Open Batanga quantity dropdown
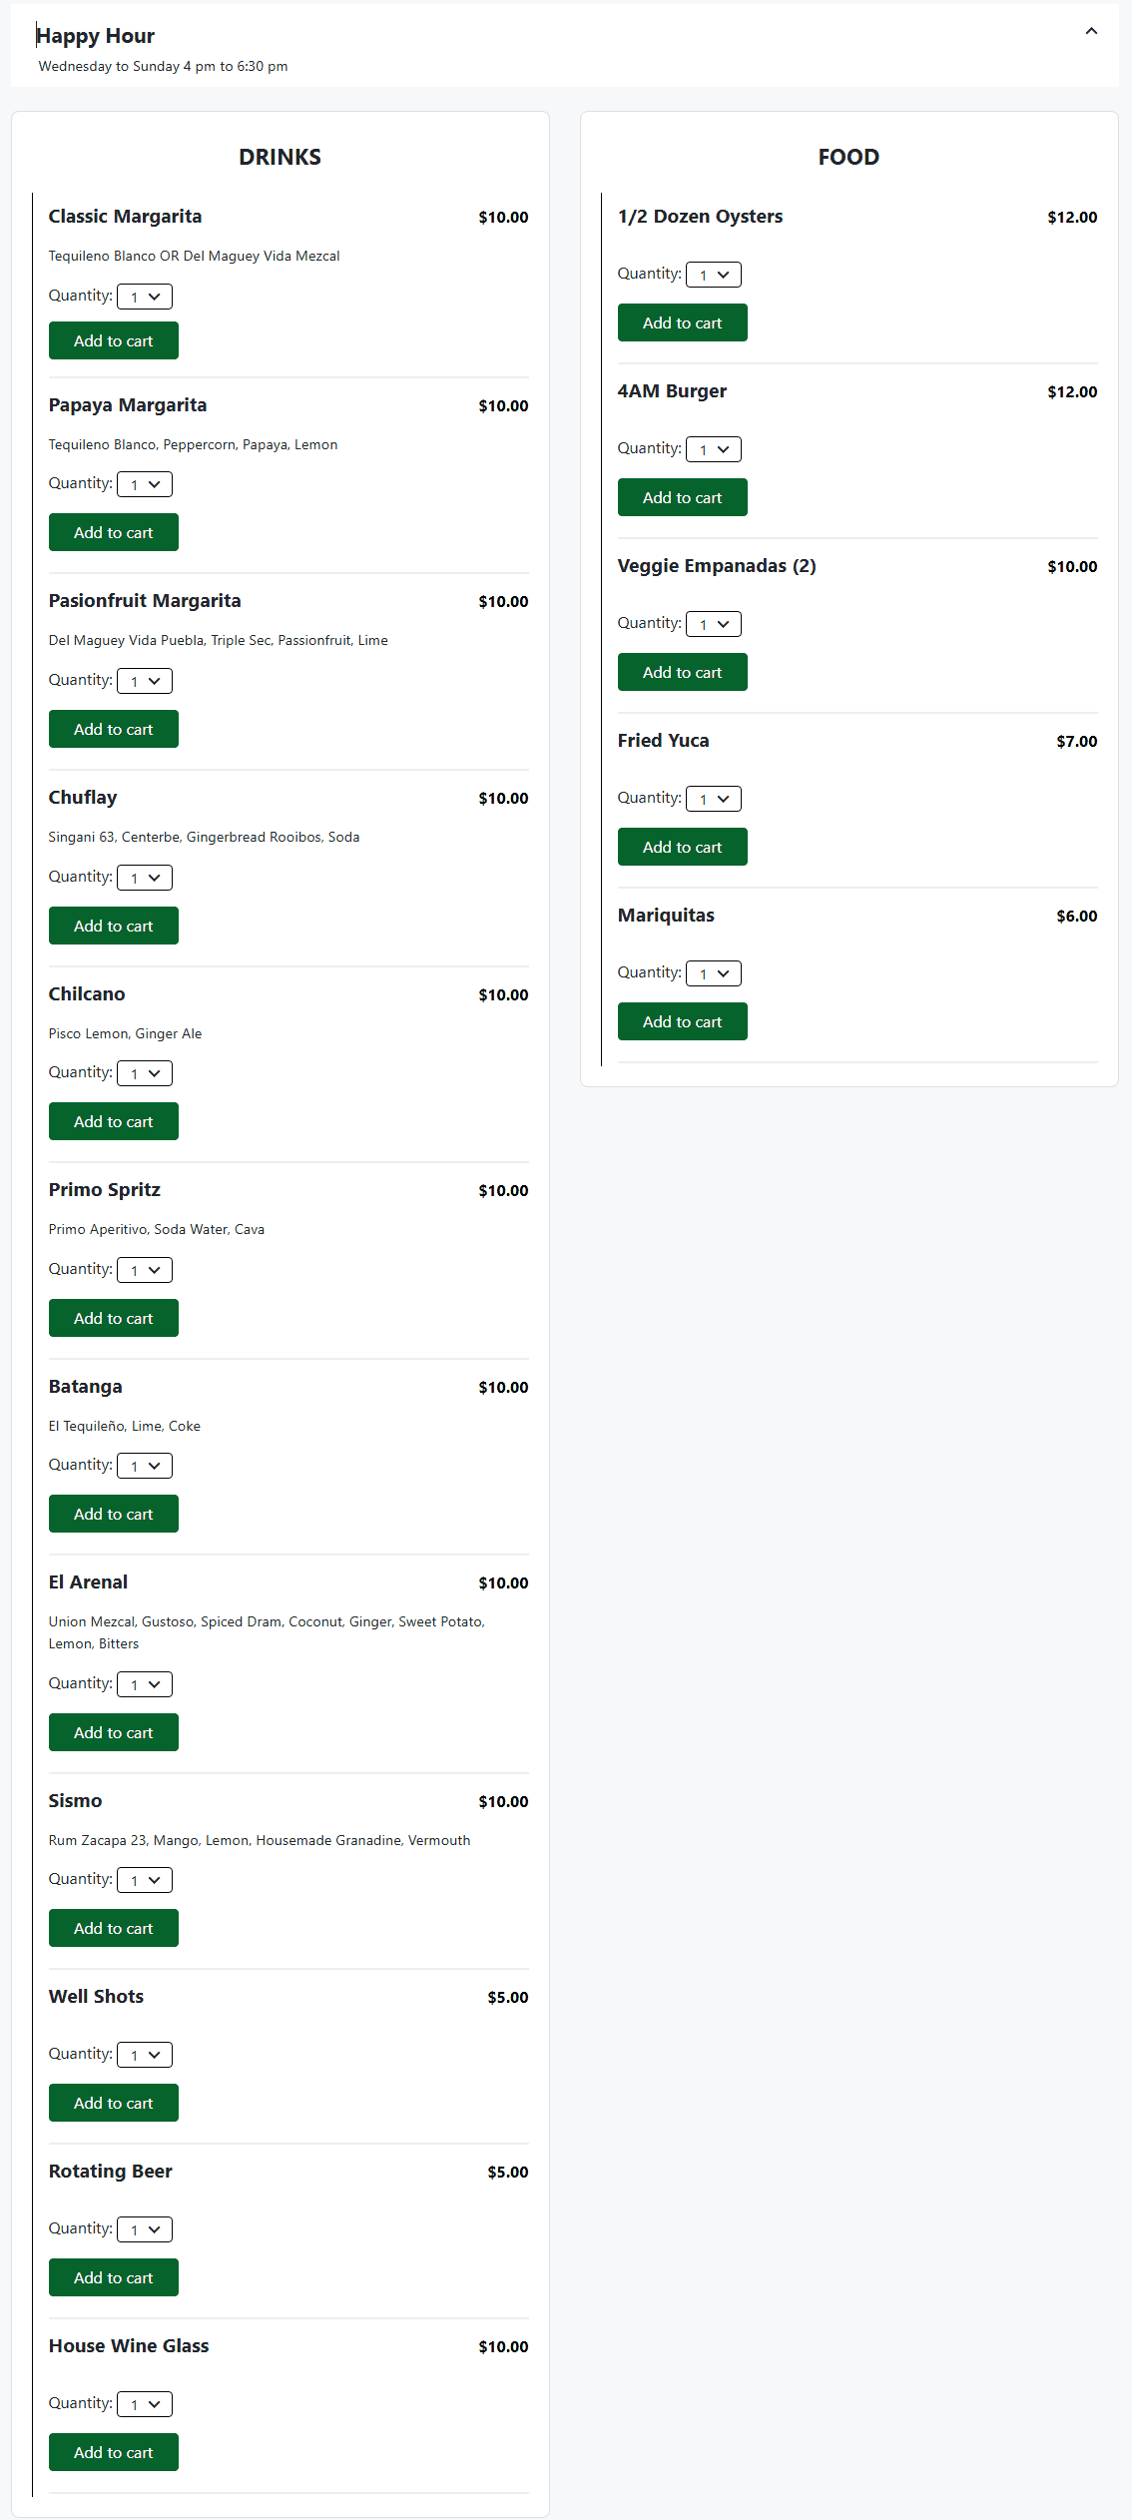 tap(145, 1466)
